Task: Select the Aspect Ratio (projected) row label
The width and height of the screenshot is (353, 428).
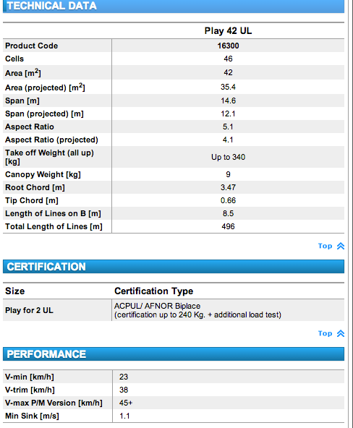Action: (x=51, y=140)
